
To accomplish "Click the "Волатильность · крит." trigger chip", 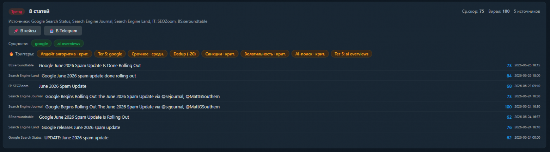I will tap(265, 54).
